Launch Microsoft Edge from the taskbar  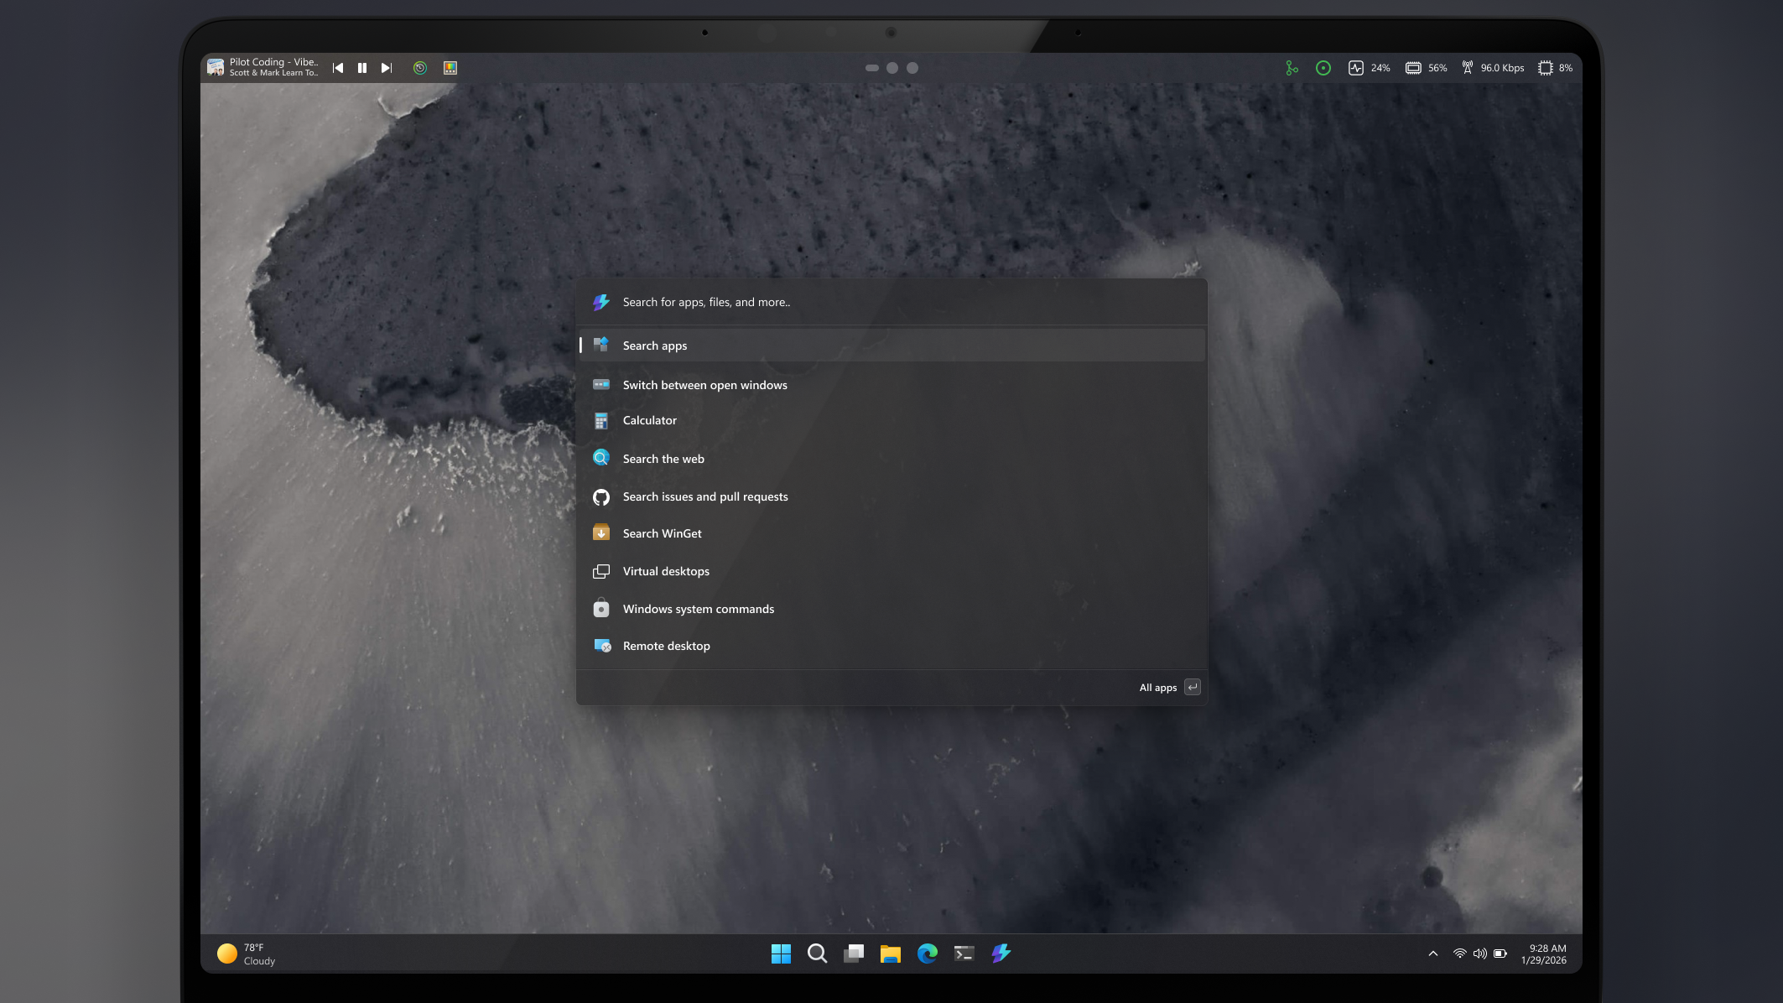coord(927,954)
